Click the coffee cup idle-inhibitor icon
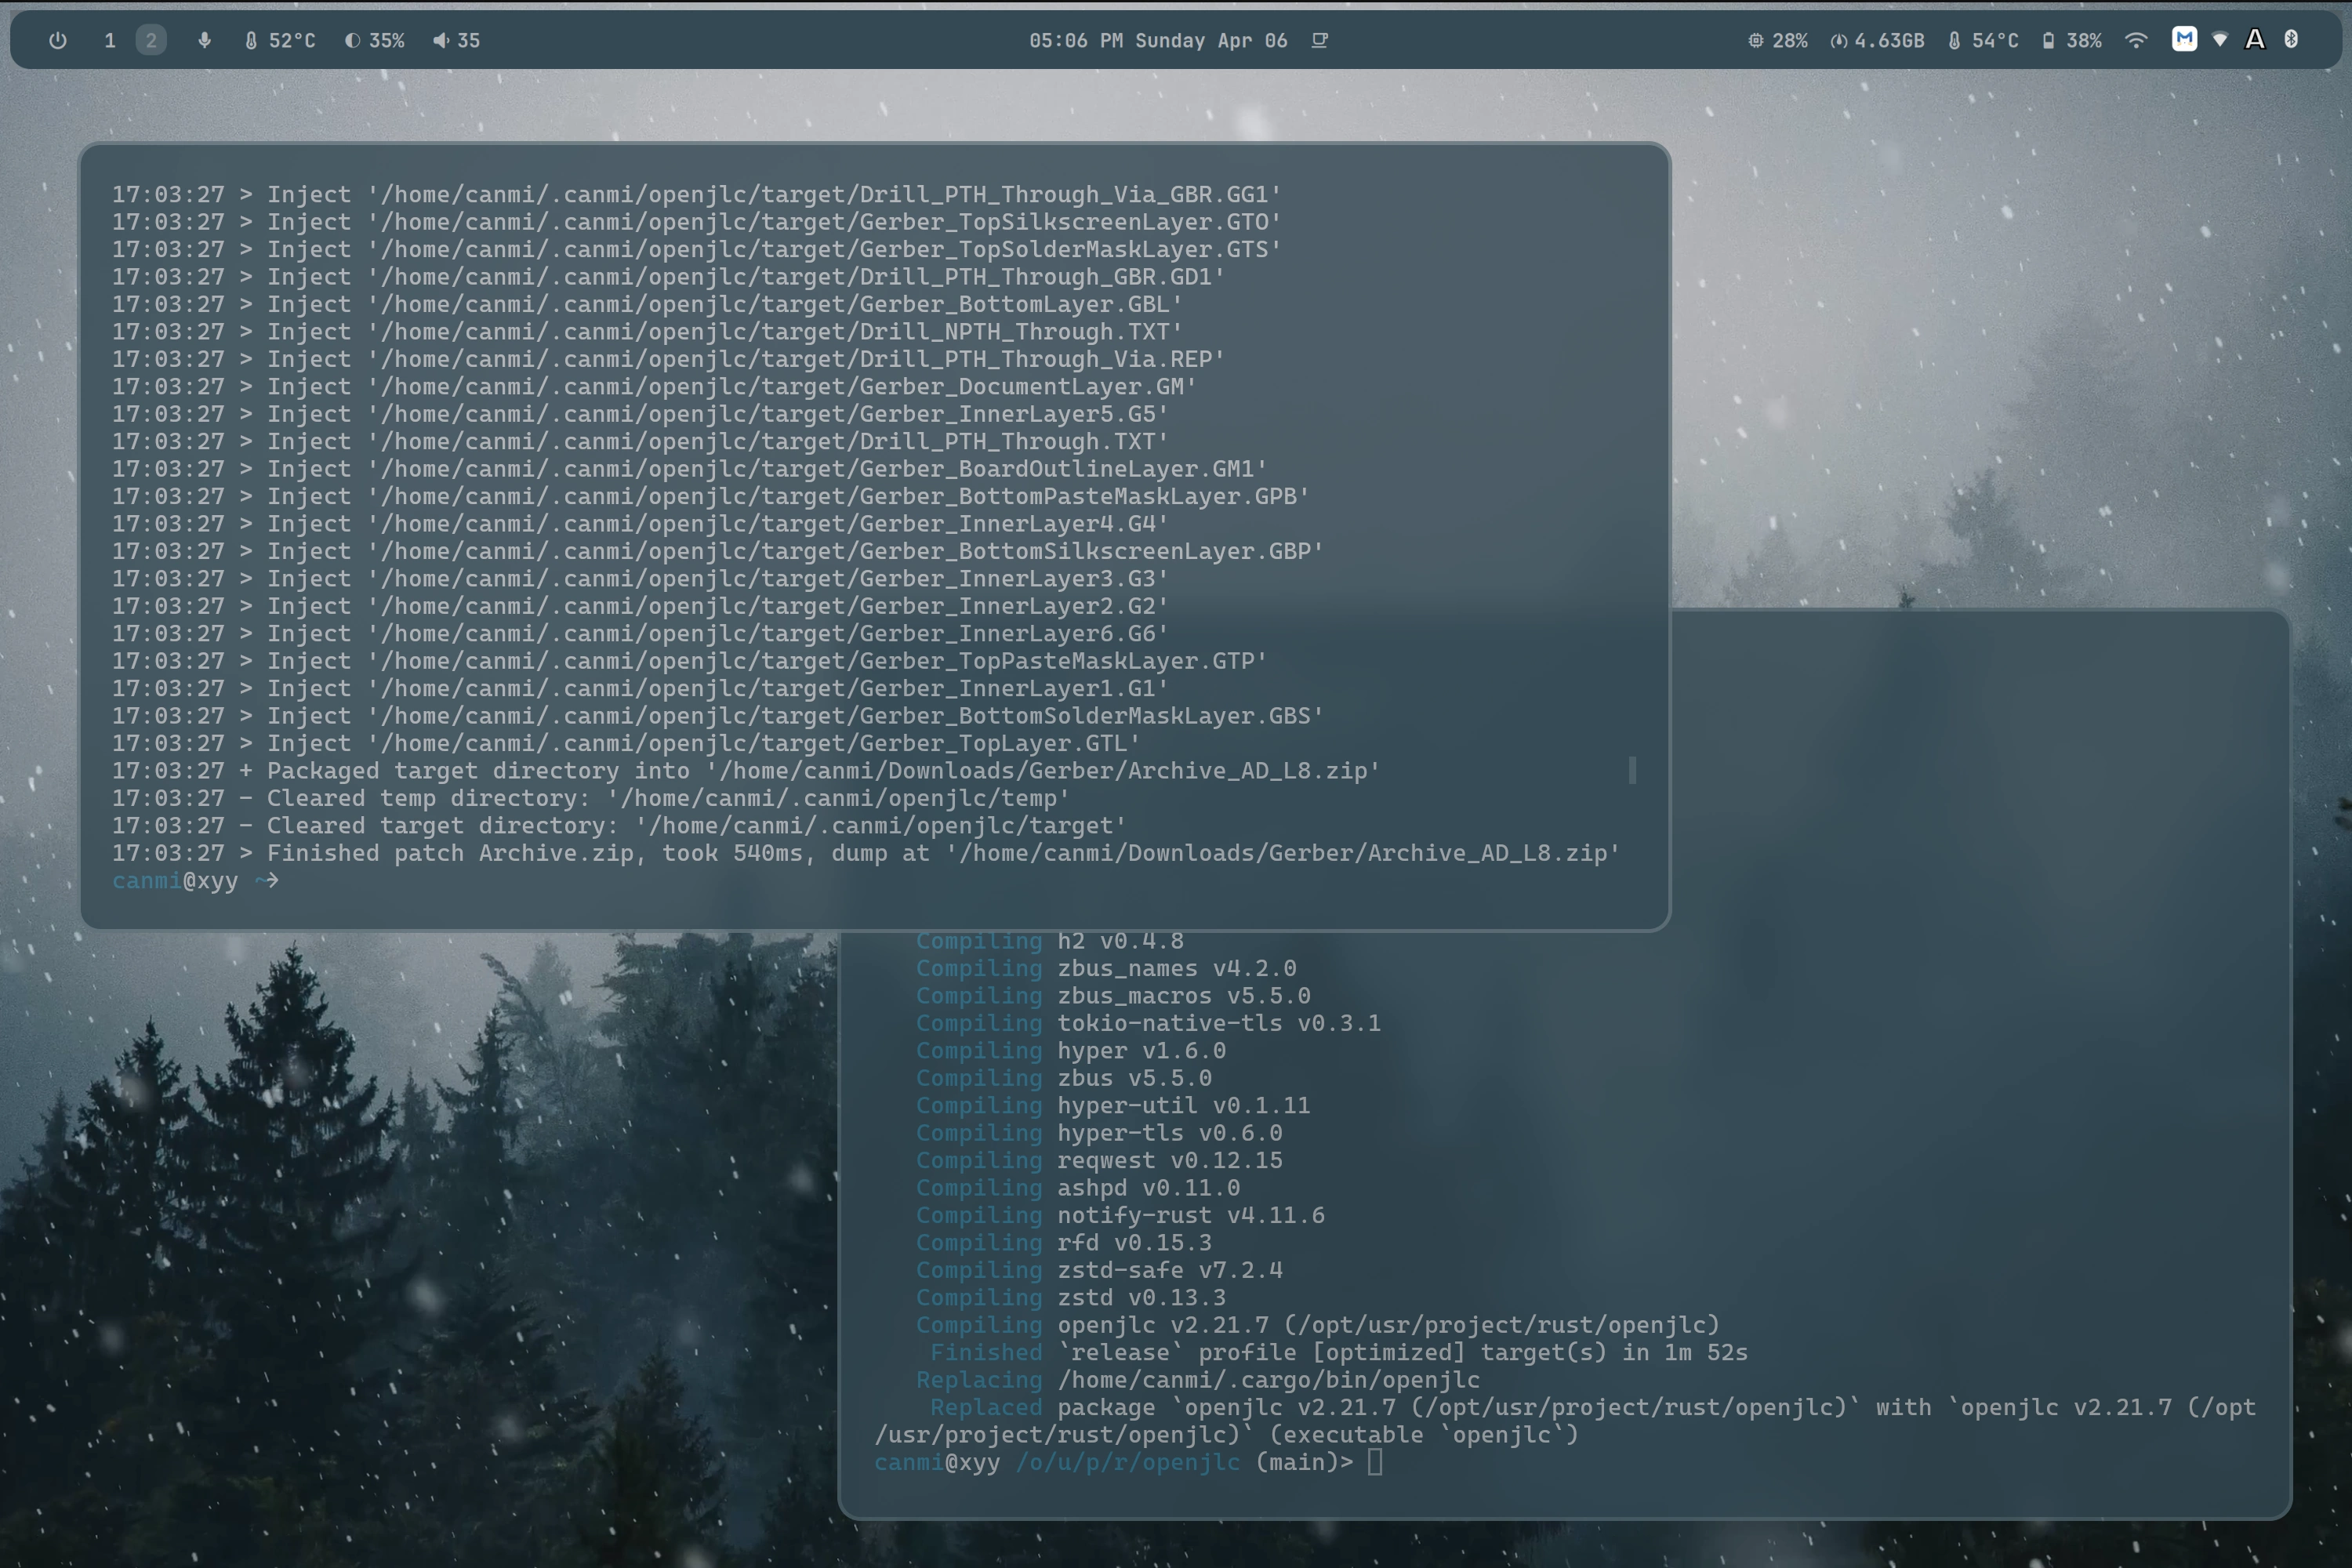The image size is (2352, 1568). pos(1320,40)
